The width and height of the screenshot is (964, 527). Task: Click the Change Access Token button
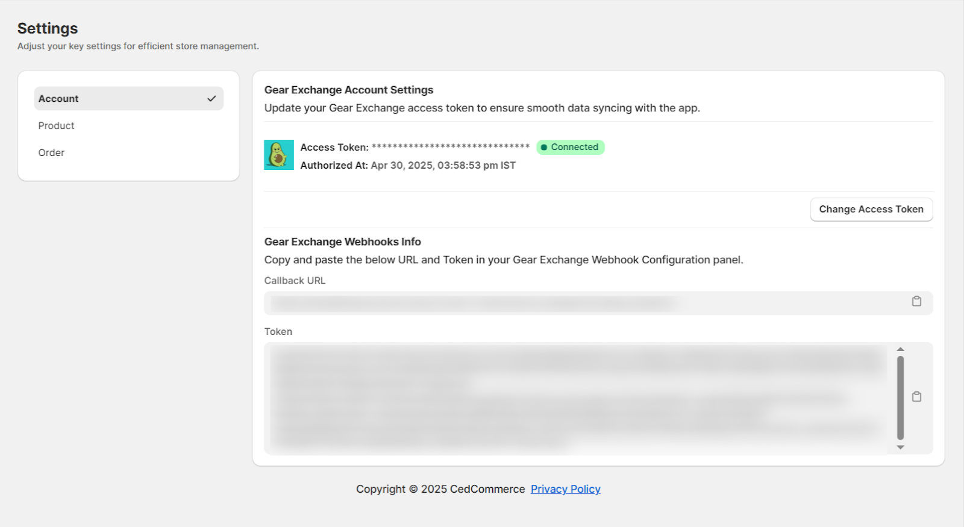click(871, 209)
